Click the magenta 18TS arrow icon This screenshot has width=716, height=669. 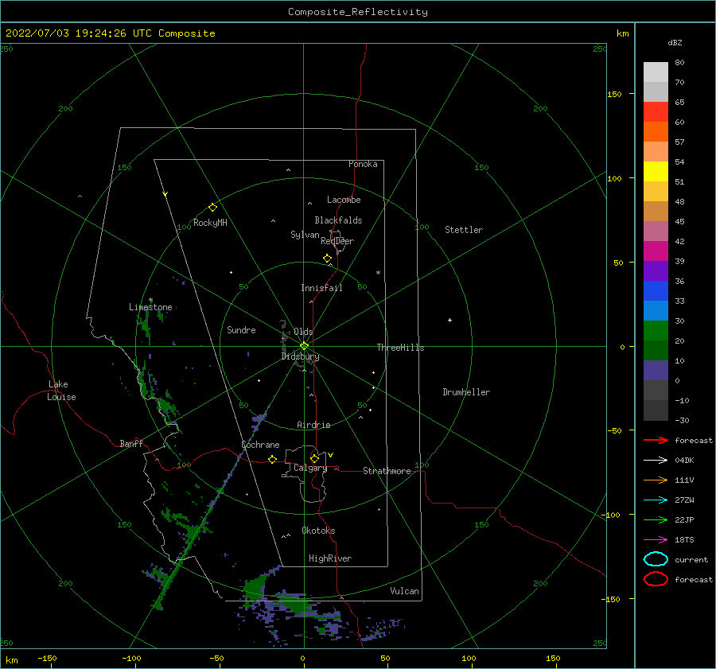point(656,540)
